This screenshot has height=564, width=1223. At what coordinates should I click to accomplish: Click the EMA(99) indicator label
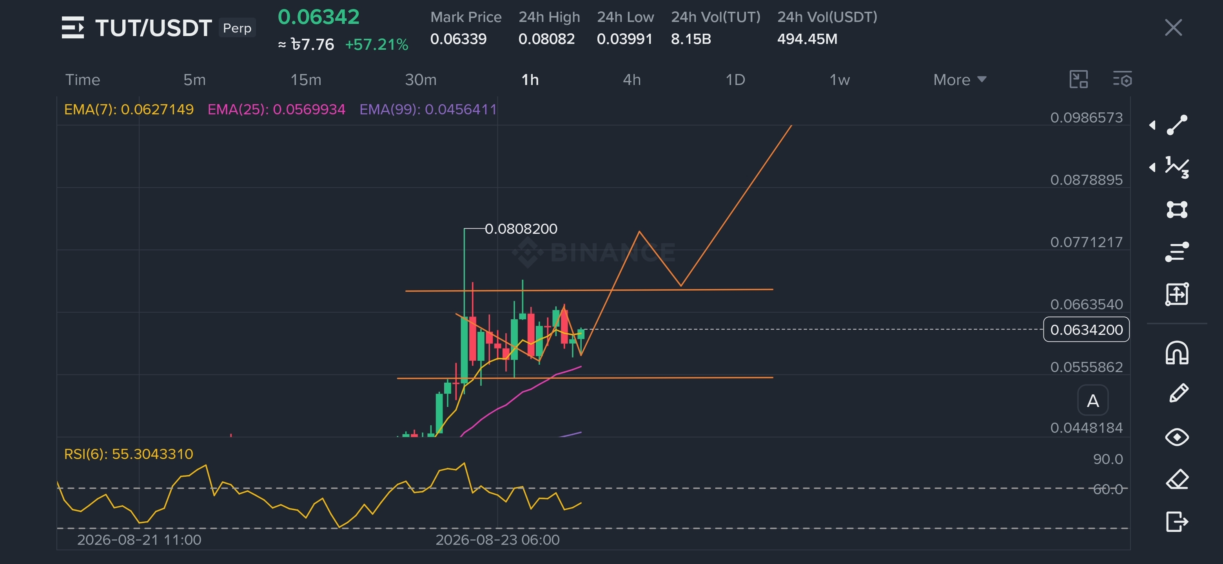click(x=428, y=110)
